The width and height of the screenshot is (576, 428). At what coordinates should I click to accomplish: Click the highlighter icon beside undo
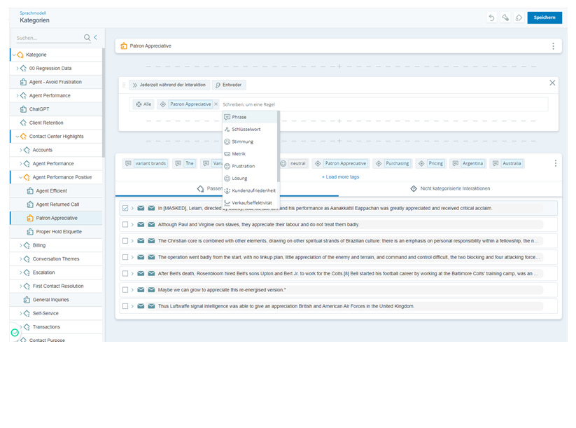coord(505,18)
